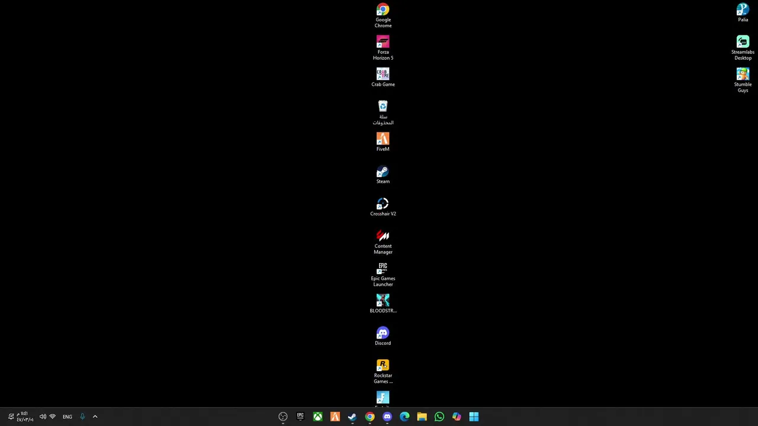Viewport: 758px width, 426px height.
Task: Open Copilot from the taskbar
Action: tap(457, 417)
